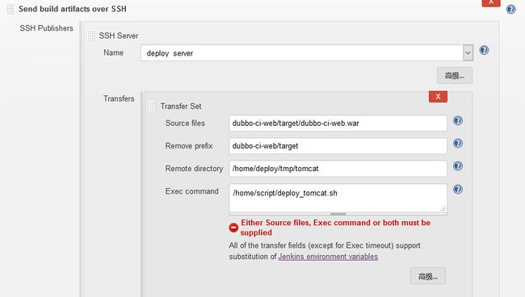Click the Send build artifacts drag handle
This screenshot has height=297, width=525.
tap(10, 9)
